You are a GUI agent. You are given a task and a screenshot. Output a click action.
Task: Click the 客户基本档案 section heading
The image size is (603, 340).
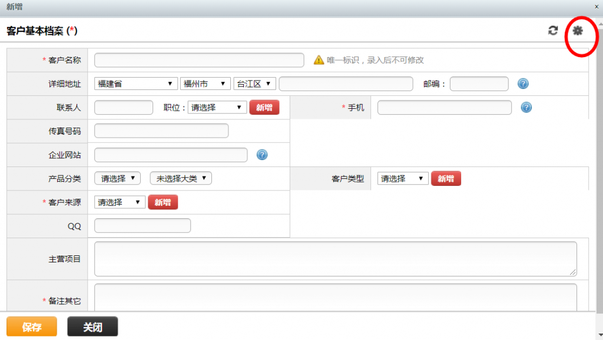click(42, 31)
